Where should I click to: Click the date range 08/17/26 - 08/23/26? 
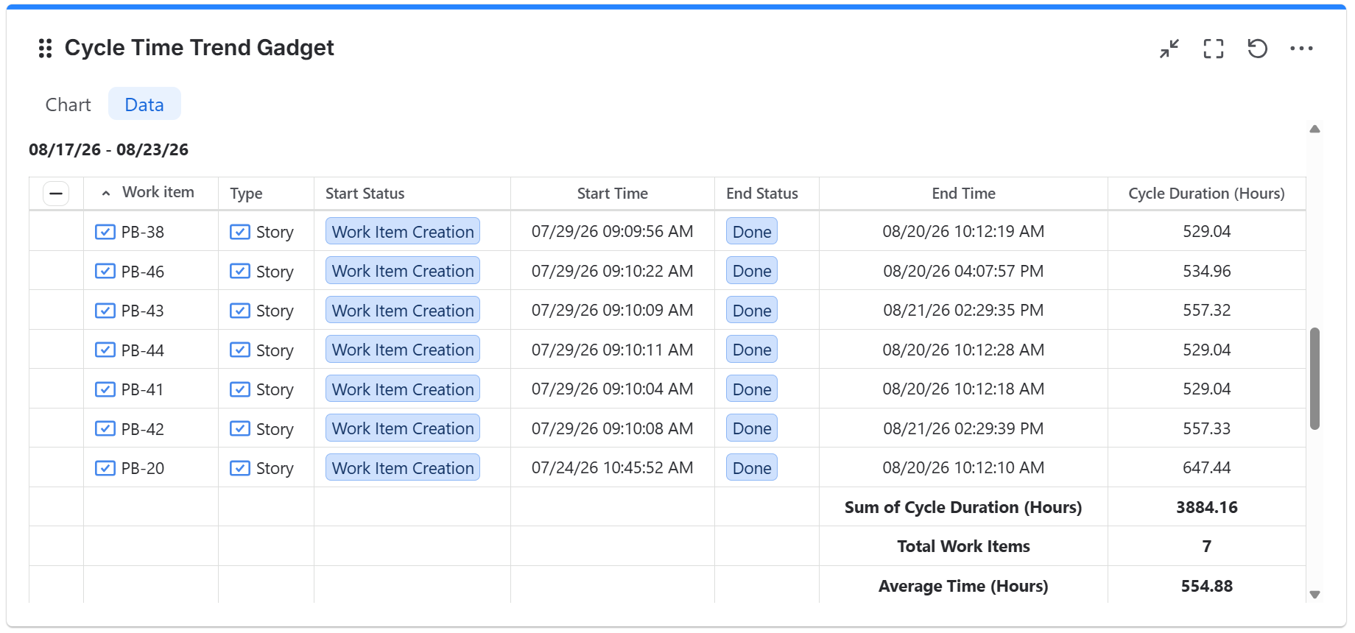tap(108, 149)
